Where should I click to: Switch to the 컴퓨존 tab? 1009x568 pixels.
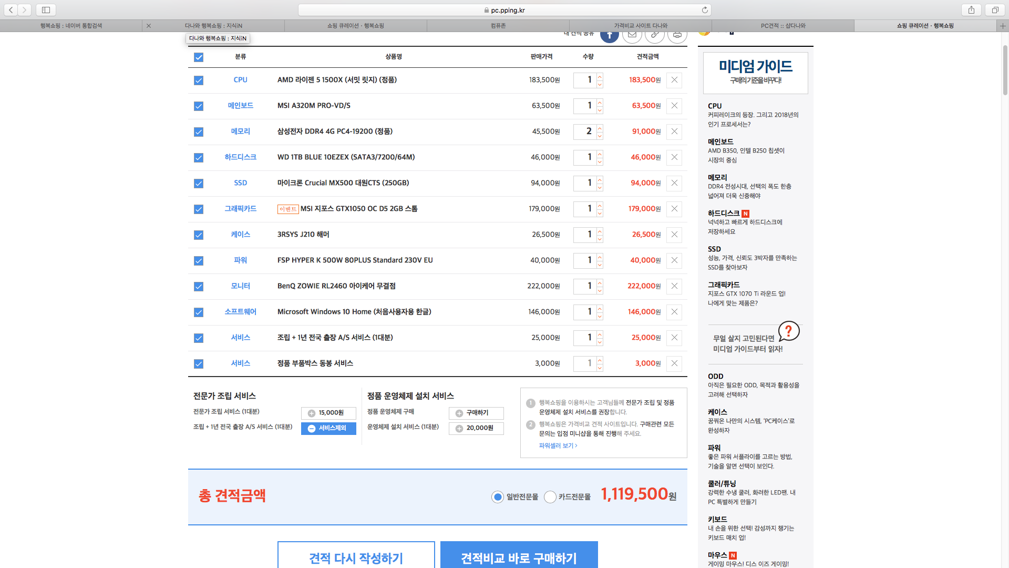[x=498, y=26]
